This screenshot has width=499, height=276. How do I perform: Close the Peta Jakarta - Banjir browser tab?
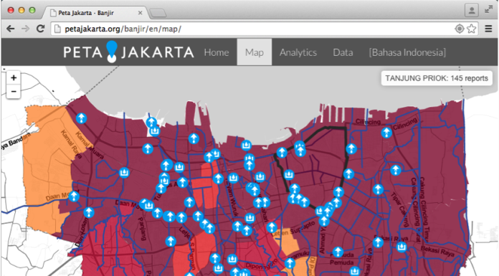[x=140, y=13]
